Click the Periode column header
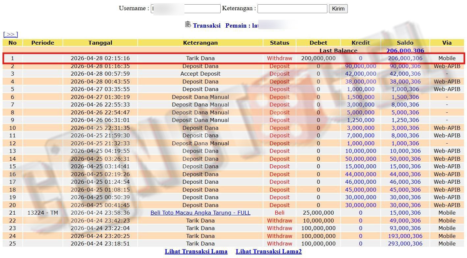 [42, 43]
